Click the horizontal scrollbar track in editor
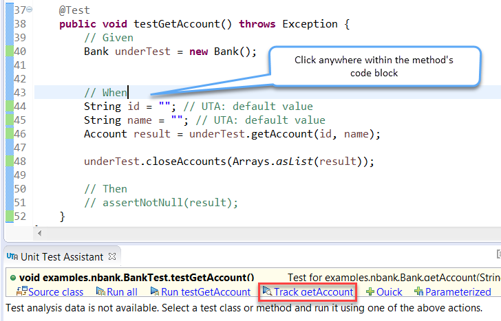This screenshot has width=501, height=321. tap(272, 233)
